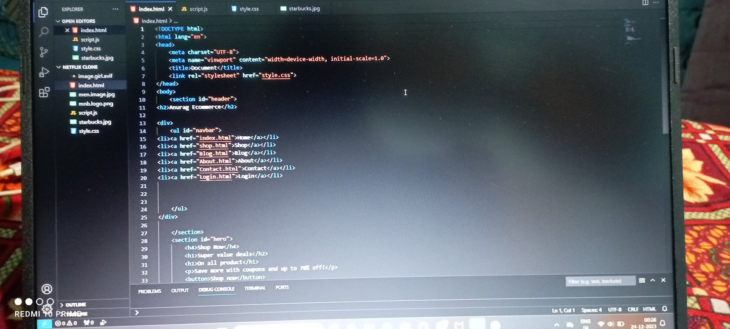730x329 pixels.
Task: Open the clock showing 00:28
Action: tap(645, 322)
